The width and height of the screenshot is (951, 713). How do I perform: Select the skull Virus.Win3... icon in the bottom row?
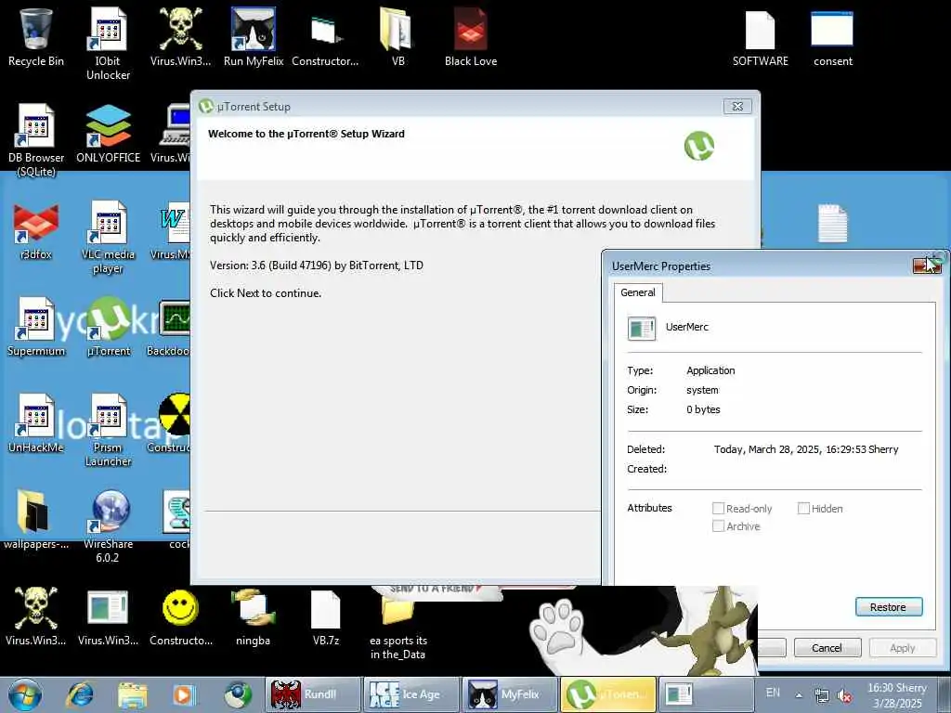pos(36,617)
